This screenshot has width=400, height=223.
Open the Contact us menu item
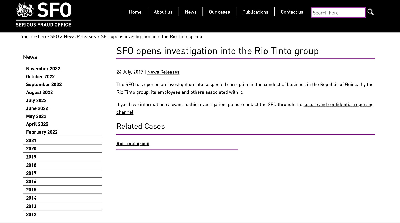[x=292, y=12]
